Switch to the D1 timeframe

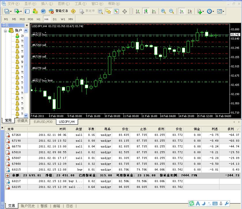coord(55,19)
